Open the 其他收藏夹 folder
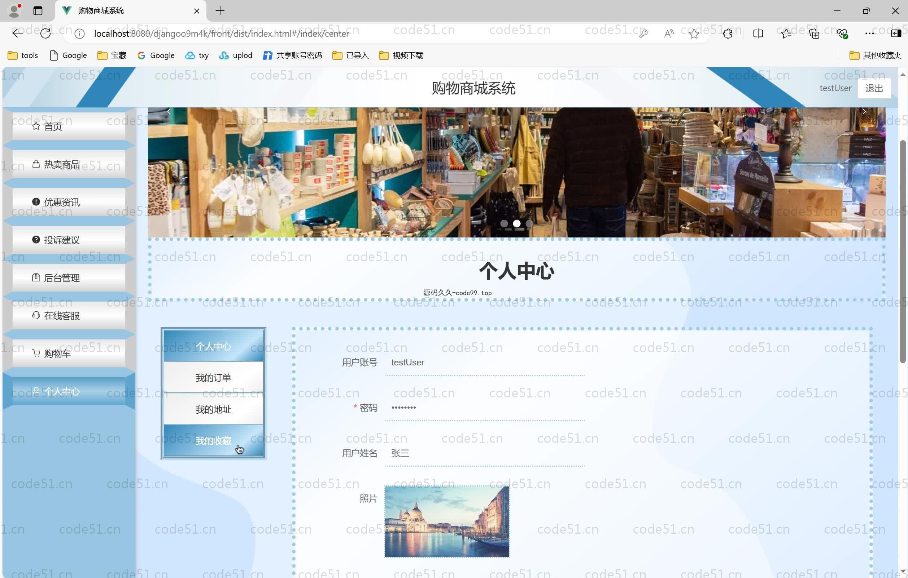The height and width of the screenshot is (578, 908). pos(875,55)
